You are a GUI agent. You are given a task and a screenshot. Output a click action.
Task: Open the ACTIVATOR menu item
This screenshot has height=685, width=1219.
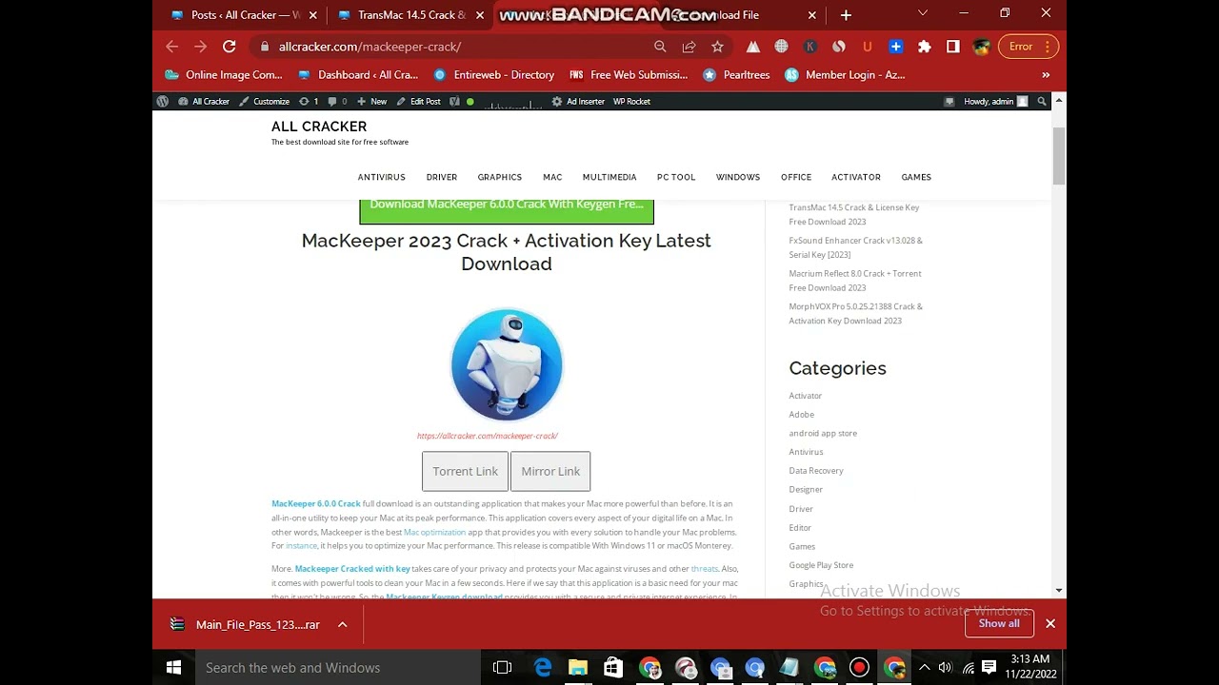[856, 177]
